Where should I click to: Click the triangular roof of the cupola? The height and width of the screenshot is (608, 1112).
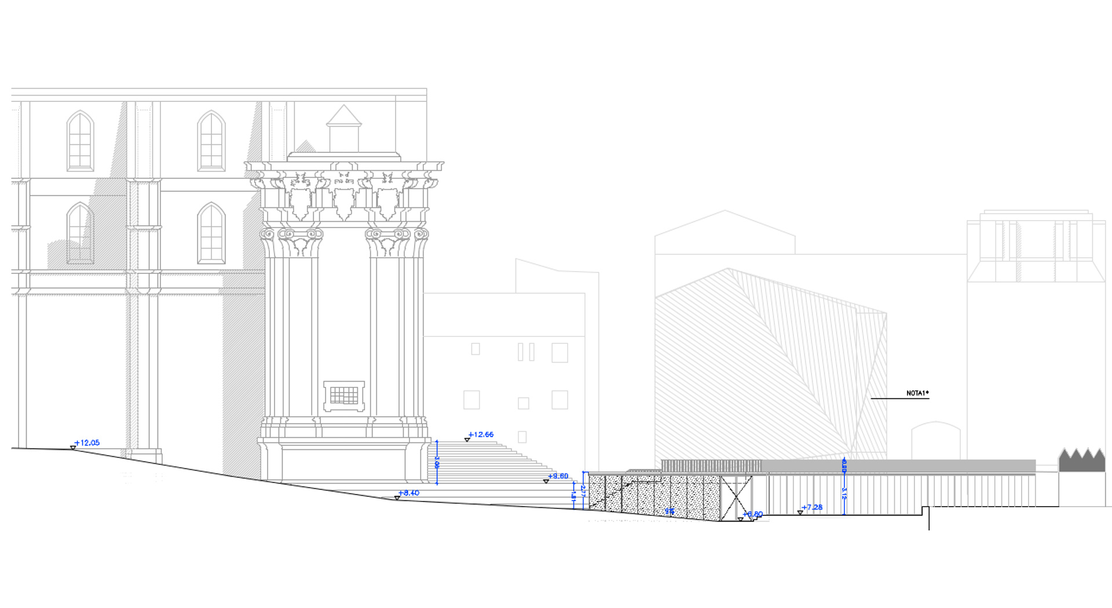(344, 116)
